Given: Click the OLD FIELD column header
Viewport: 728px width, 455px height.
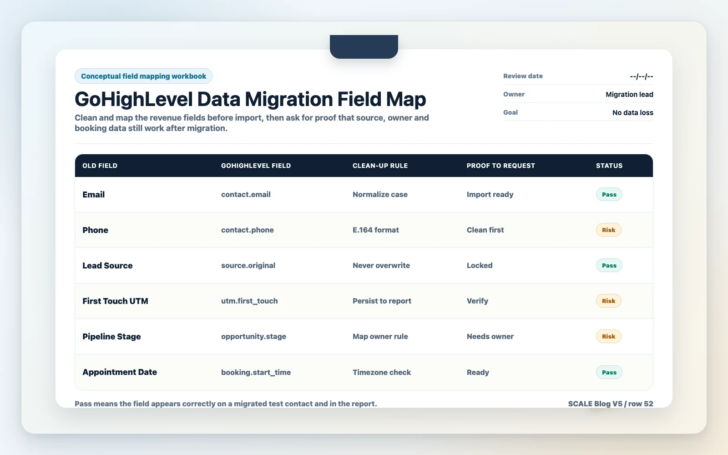Looking at the screenshot, I should pos(100,166).
